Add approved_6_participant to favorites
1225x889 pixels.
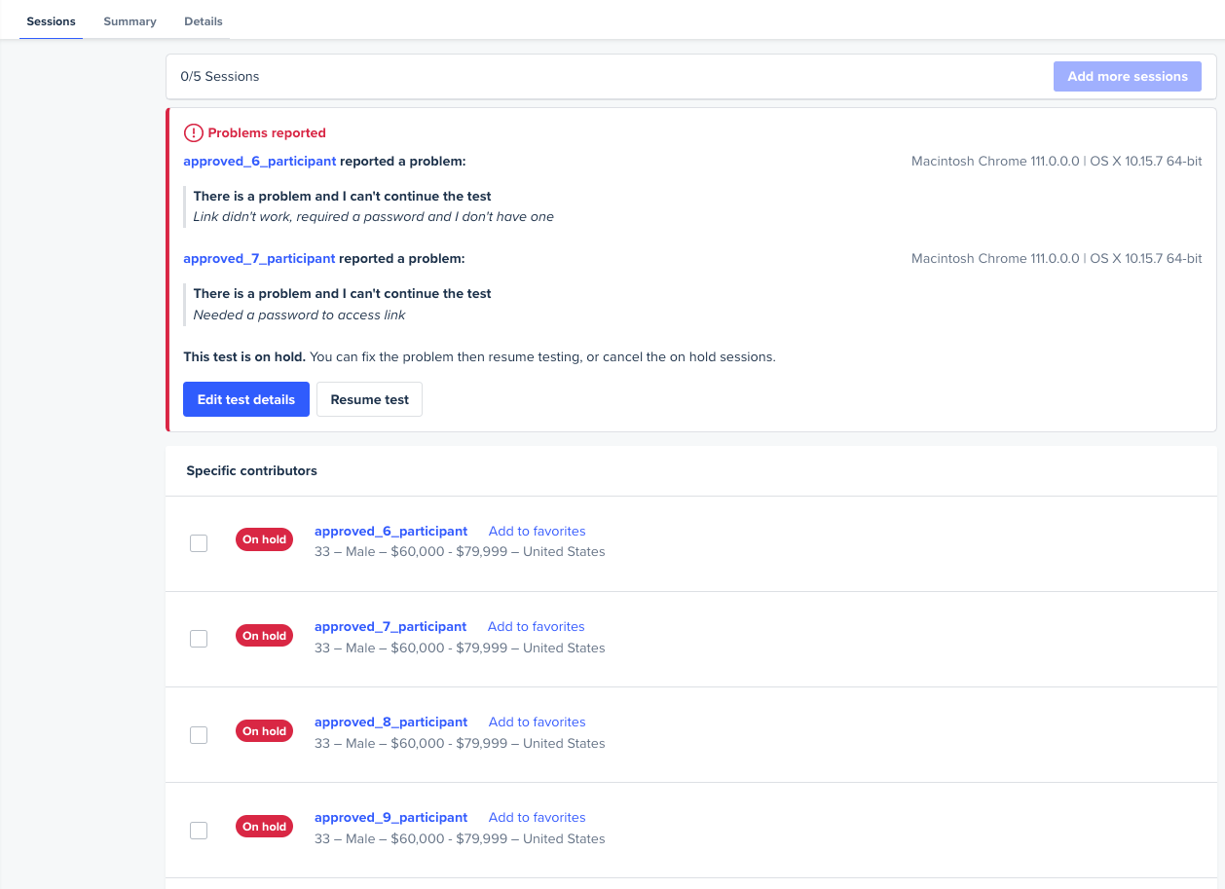537,532
